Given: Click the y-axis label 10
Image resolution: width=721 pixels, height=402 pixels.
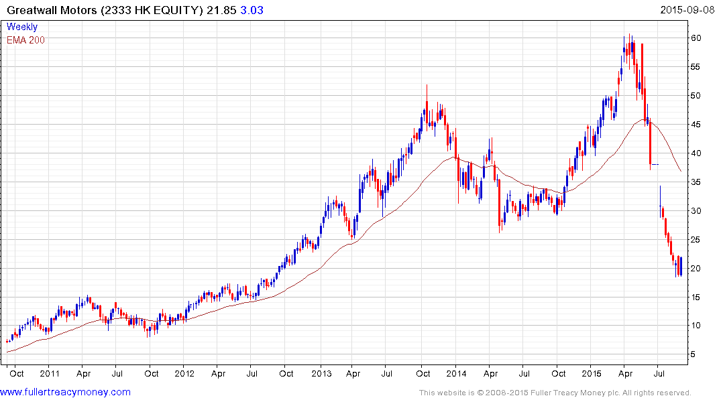Looking at the screenshot, I should pyautogui.click(x=696, y=326).
